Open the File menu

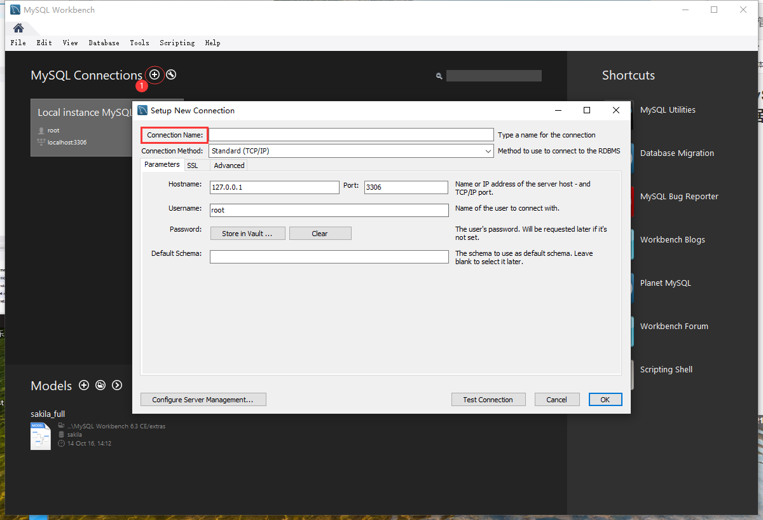coord(18,43)
